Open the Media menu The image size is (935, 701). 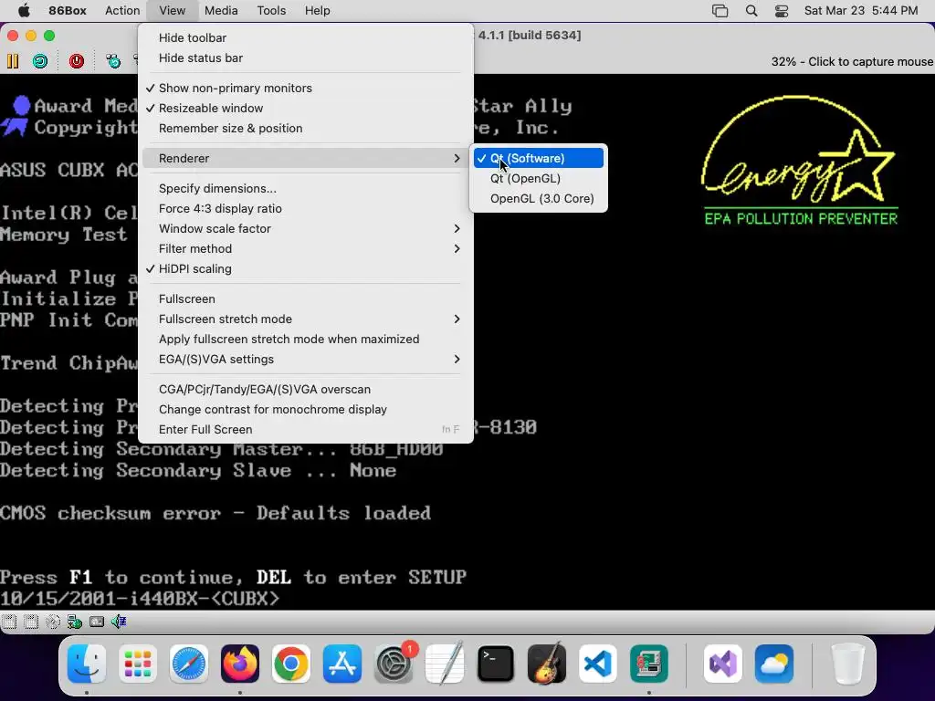pos(221,11)
